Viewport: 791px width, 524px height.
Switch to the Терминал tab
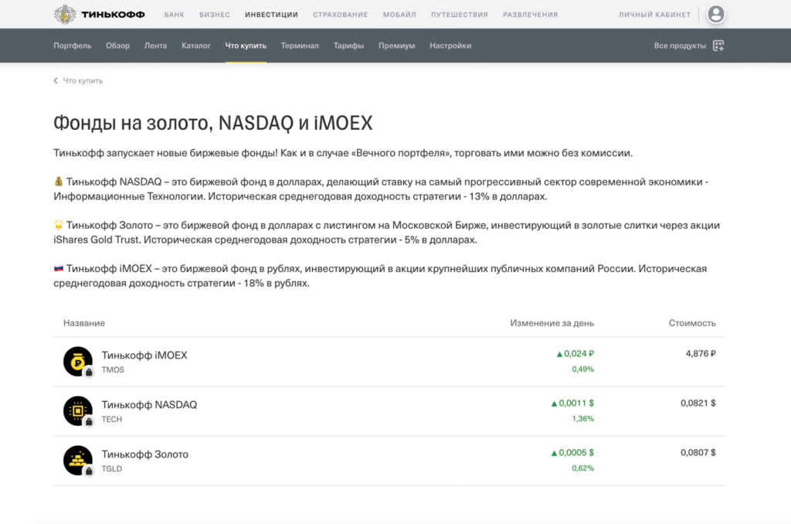click(300, 46)
